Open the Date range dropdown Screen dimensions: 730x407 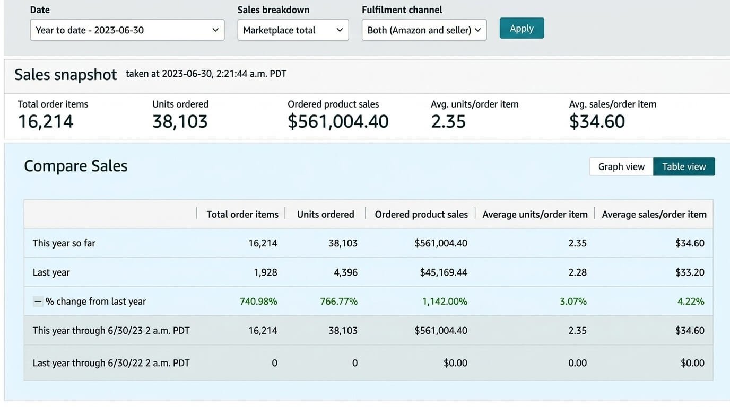pyautogui.click(x=127, y=30)
